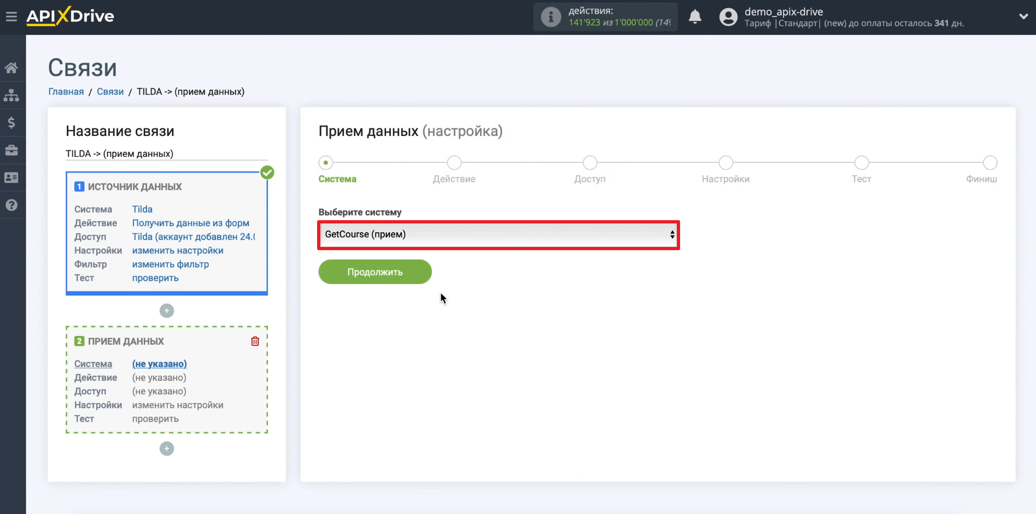This screenshot has width=1036, height=514.
Task: Click the actions counter 141'923
Action: (x=583, y=22)
